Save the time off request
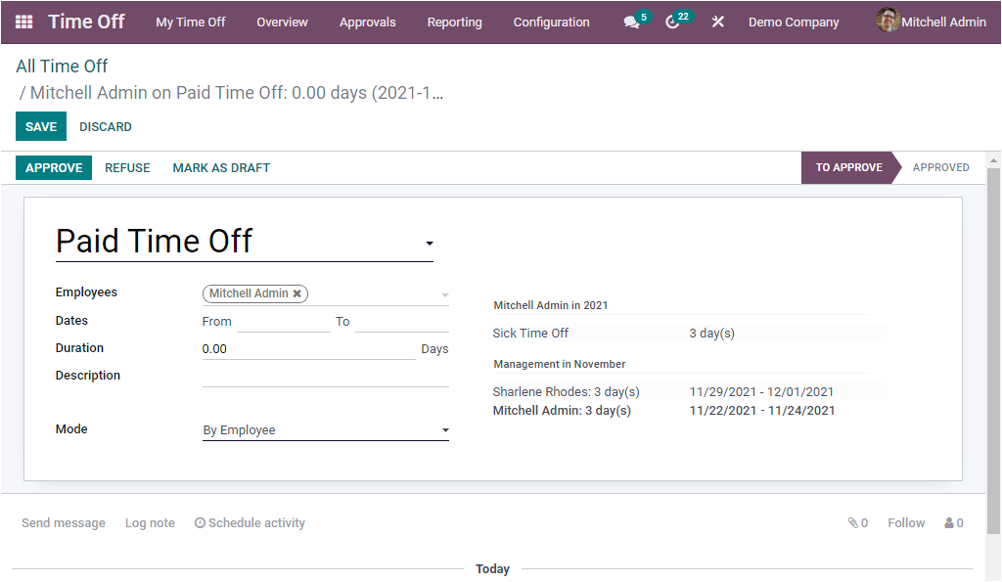Screen dimensions: 1002x582 point(40,126)
